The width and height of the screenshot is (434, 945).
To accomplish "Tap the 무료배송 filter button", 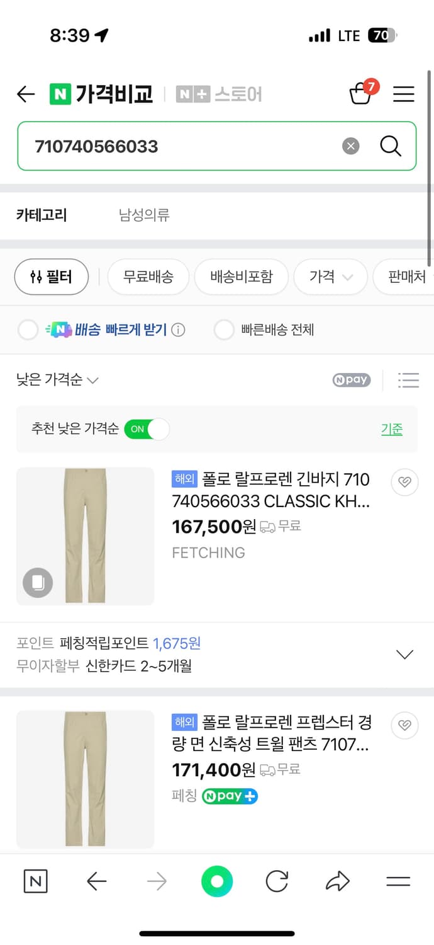I will pos(148,277).
